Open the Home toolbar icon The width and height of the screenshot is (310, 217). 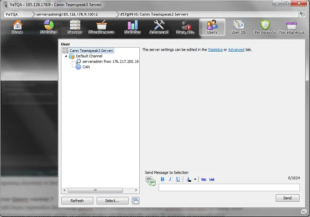point(17,27)
